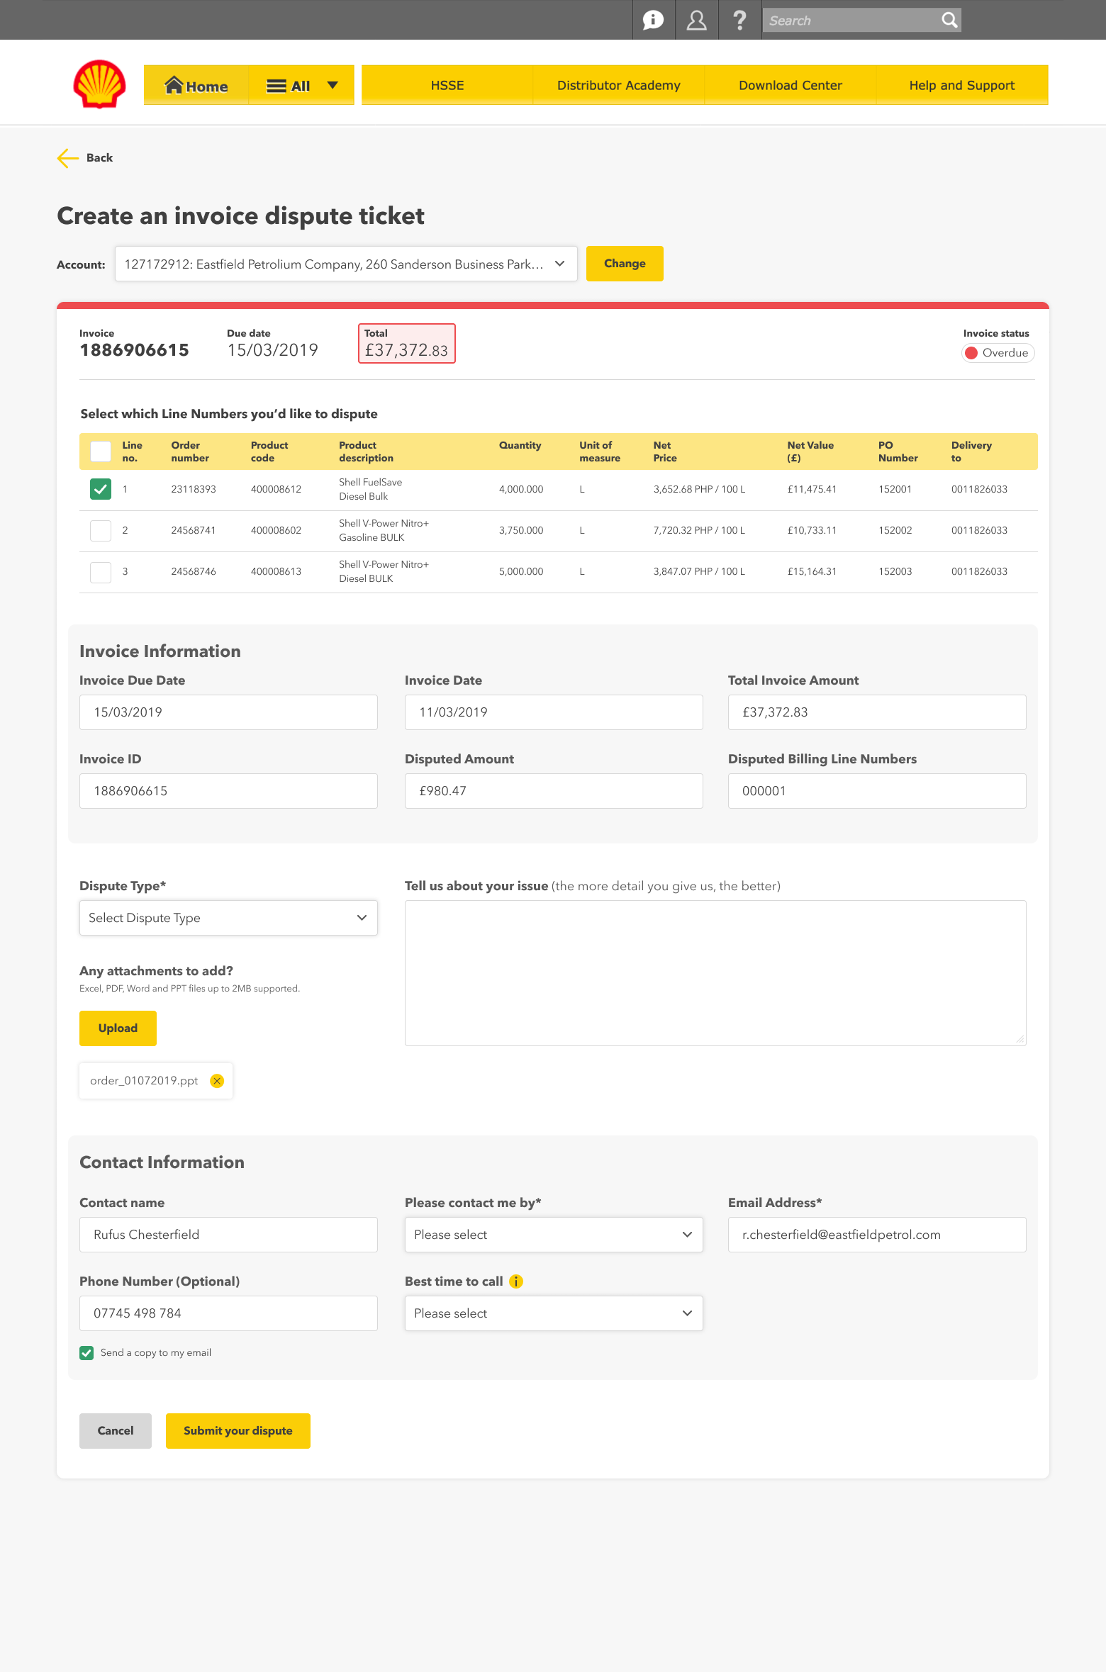The width and height of the screenshot is (1106, 1672).
Task: Click the Back link text
Action: point(99,158)
